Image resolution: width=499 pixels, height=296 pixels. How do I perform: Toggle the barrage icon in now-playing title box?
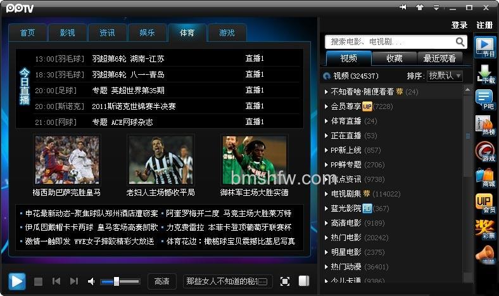(x=263, y=281)
